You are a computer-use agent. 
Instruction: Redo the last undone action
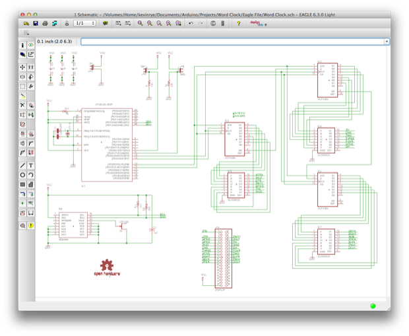coord(201,24)
